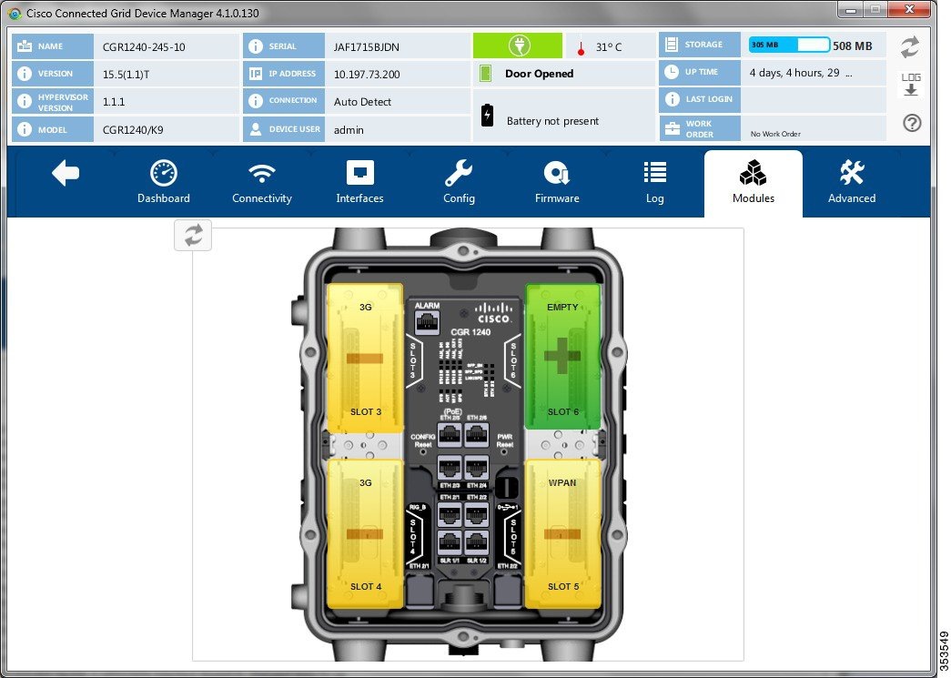This screenshot has width=951, height=678.
Task: Click the serial number JAF1715BJDN
Action: [367, 46]
